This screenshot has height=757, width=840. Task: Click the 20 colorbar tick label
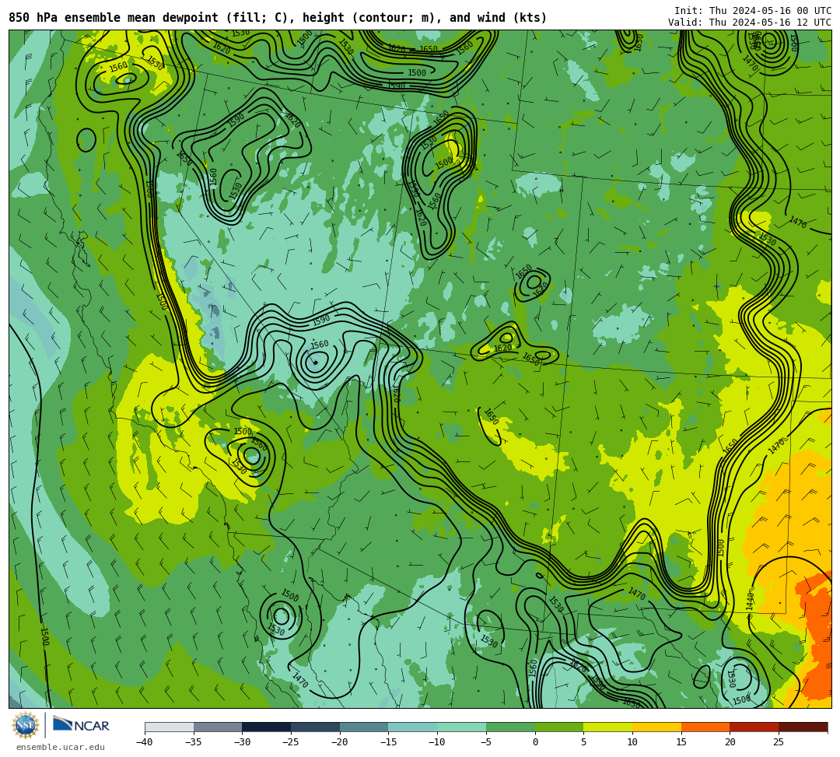[x=730, y=742]
